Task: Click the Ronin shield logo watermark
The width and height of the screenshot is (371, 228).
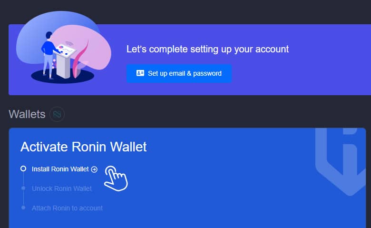Action: pyautogui.click(x=341, y=162)
